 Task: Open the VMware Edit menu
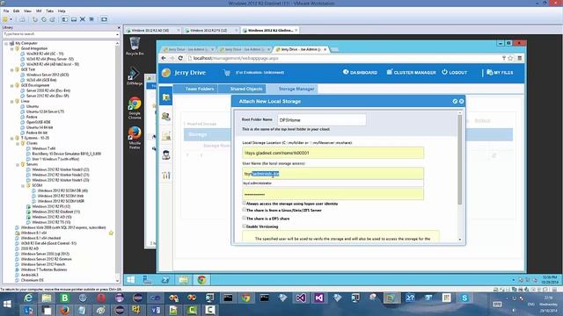point(17,11)
